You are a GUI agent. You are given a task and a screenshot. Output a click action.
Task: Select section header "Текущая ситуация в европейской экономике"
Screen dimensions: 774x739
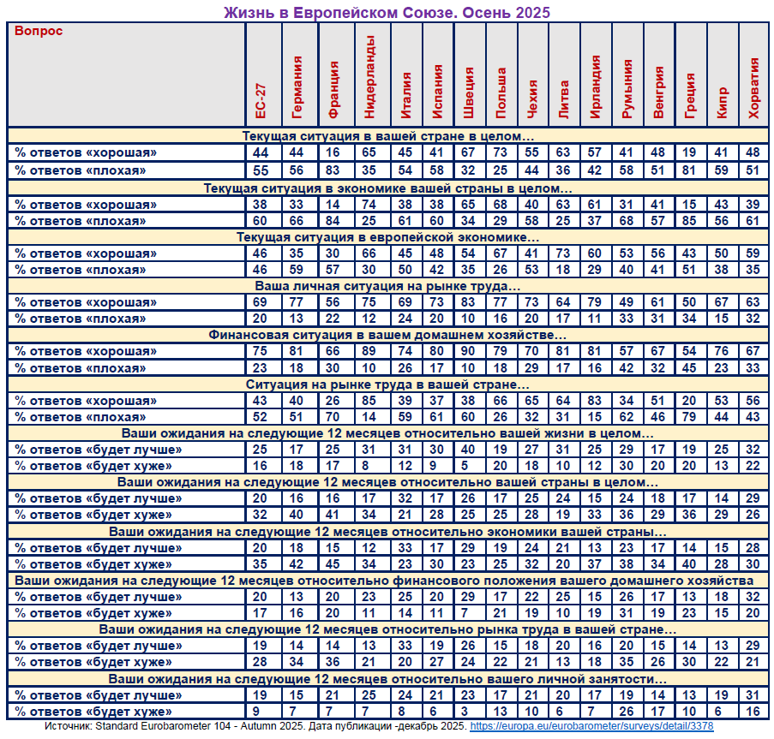(x=388, y=236)
